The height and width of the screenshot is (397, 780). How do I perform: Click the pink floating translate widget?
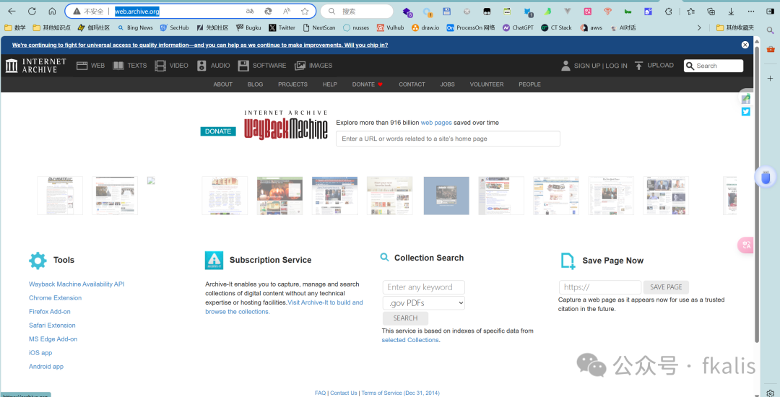click(745, 245)
